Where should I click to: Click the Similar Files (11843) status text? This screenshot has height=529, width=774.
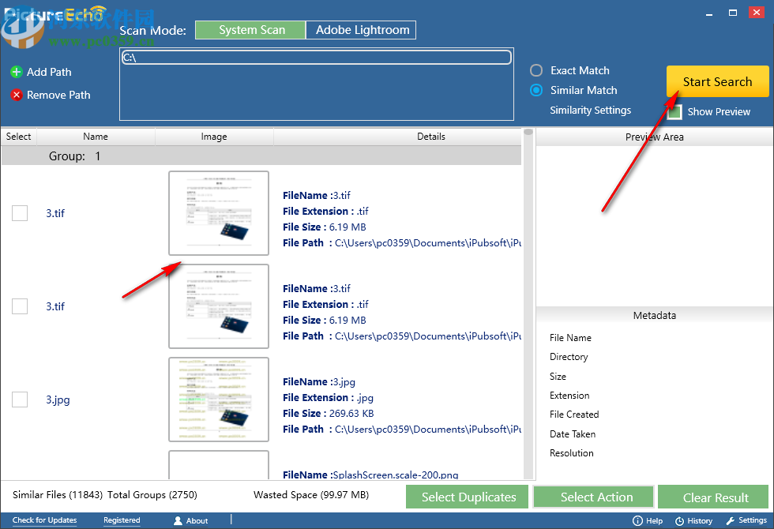click(58, 495)
